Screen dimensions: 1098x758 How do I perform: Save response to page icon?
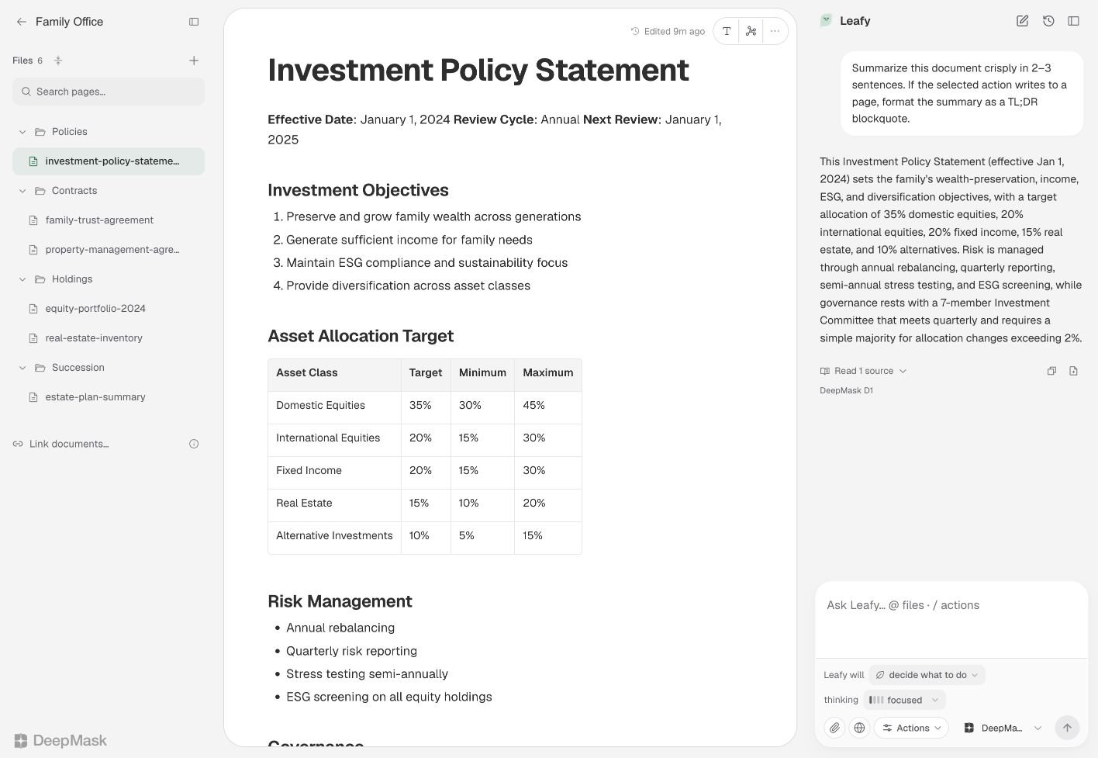[1073, 371]
